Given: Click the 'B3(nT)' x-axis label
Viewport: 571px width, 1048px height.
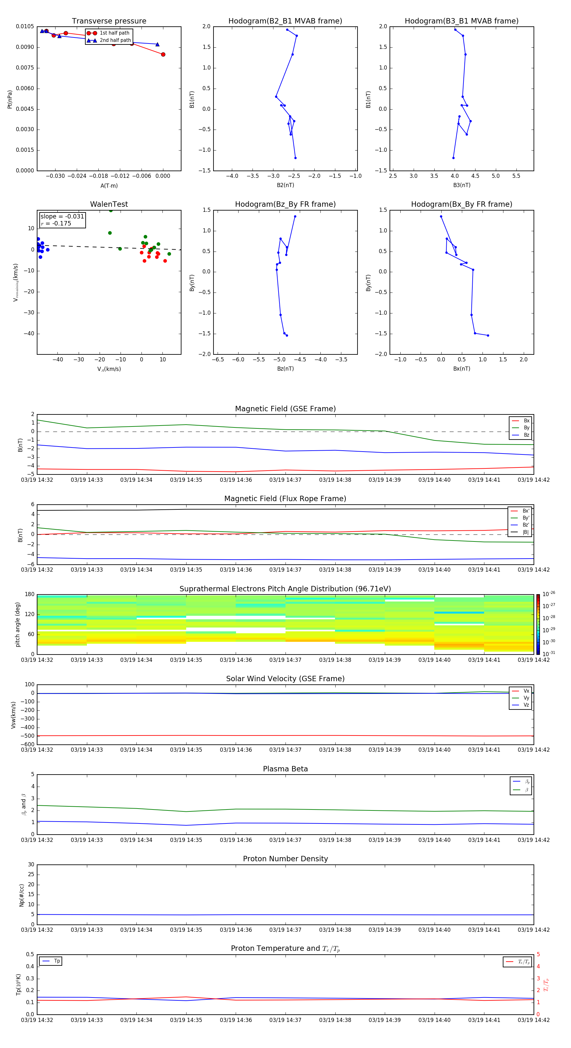Looking at the screenshot, I should (x=462, y=185).
